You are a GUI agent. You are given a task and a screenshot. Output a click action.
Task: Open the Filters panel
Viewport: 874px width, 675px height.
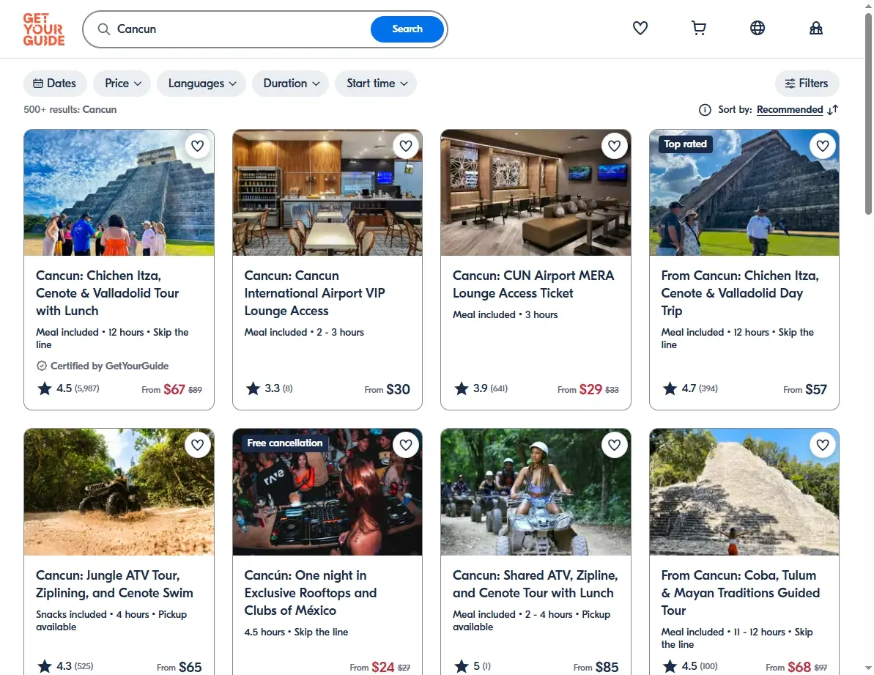[807, 83]
